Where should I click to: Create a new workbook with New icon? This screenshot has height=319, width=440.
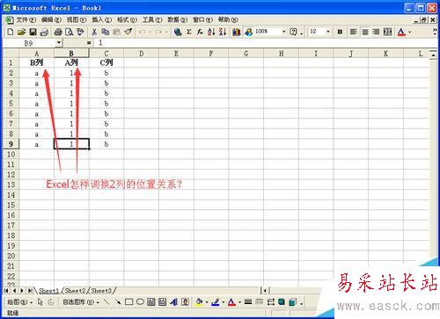(10, 32)
